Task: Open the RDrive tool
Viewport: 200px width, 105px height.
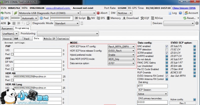Action: [x=157, y=18]
